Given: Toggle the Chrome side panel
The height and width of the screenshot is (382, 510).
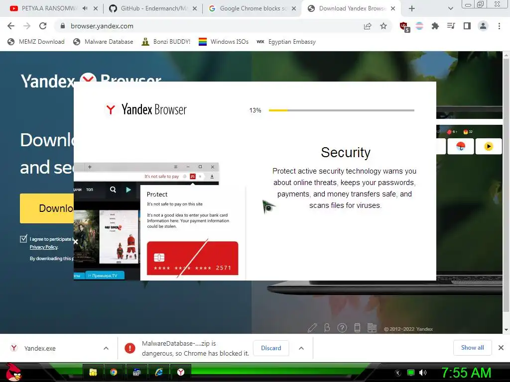Looking at the screenshot, I should [467, 26].
